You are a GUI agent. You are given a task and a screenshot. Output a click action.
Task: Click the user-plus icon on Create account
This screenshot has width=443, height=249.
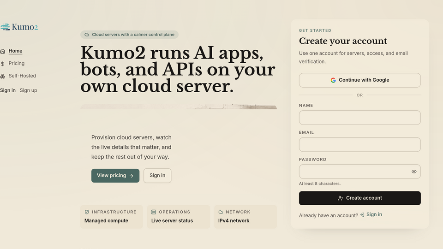click(x=341, y=198)
